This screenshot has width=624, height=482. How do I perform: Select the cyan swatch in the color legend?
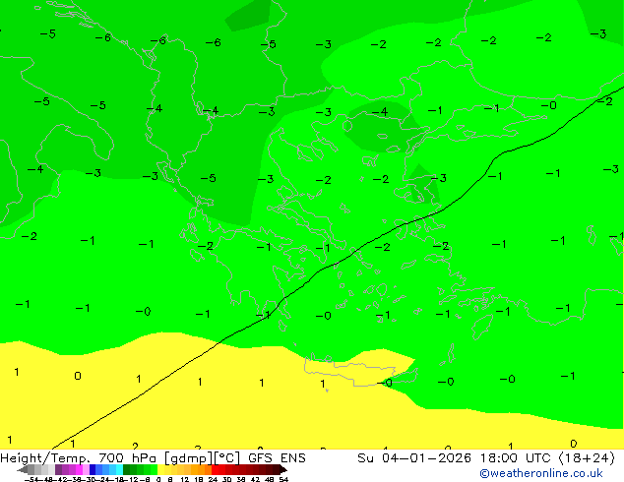click(x=119, y=469)
